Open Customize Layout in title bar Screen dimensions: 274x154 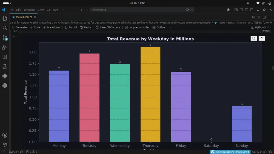(236, 10)
